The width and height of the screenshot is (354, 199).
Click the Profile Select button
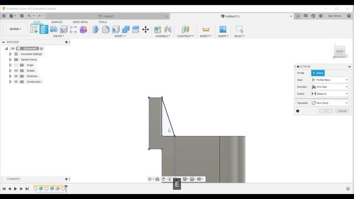coord(317,73)
